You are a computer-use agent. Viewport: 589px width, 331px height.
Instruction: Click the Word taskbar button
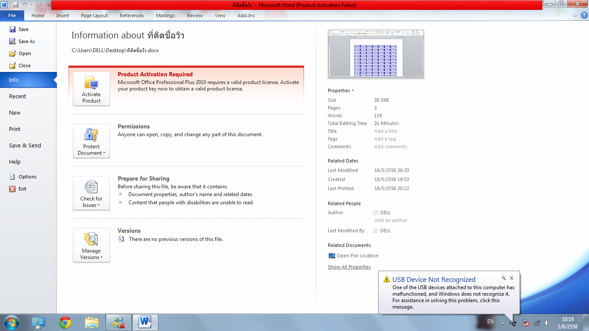[x=145, y=322]
